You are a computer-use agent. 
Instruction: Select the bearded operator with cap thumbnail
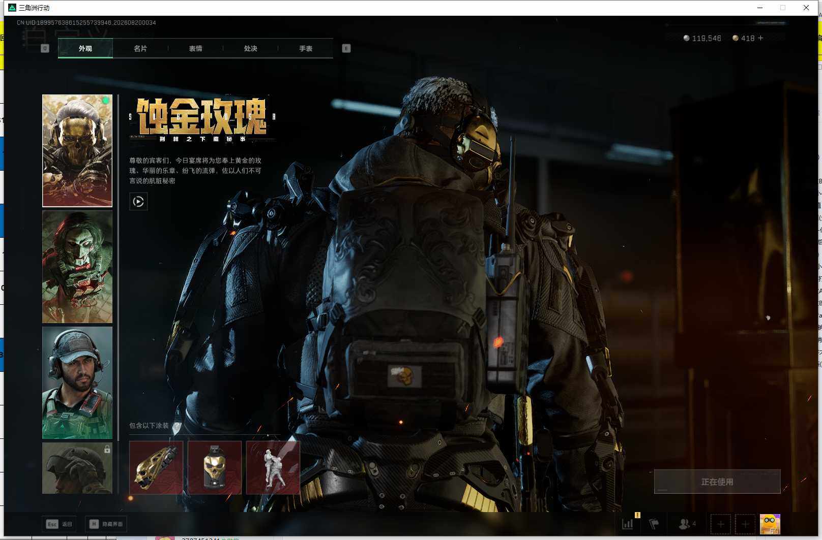(77, 383)
